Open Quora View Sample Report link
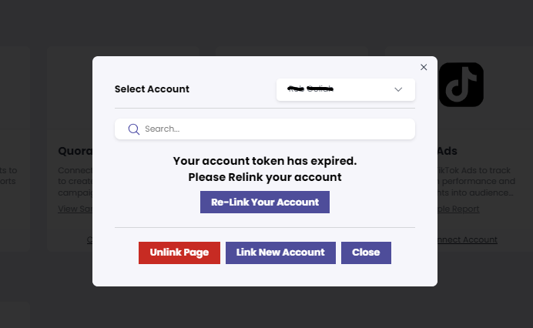The height and width of the screenshot is (328, 533). pos(75,209)
